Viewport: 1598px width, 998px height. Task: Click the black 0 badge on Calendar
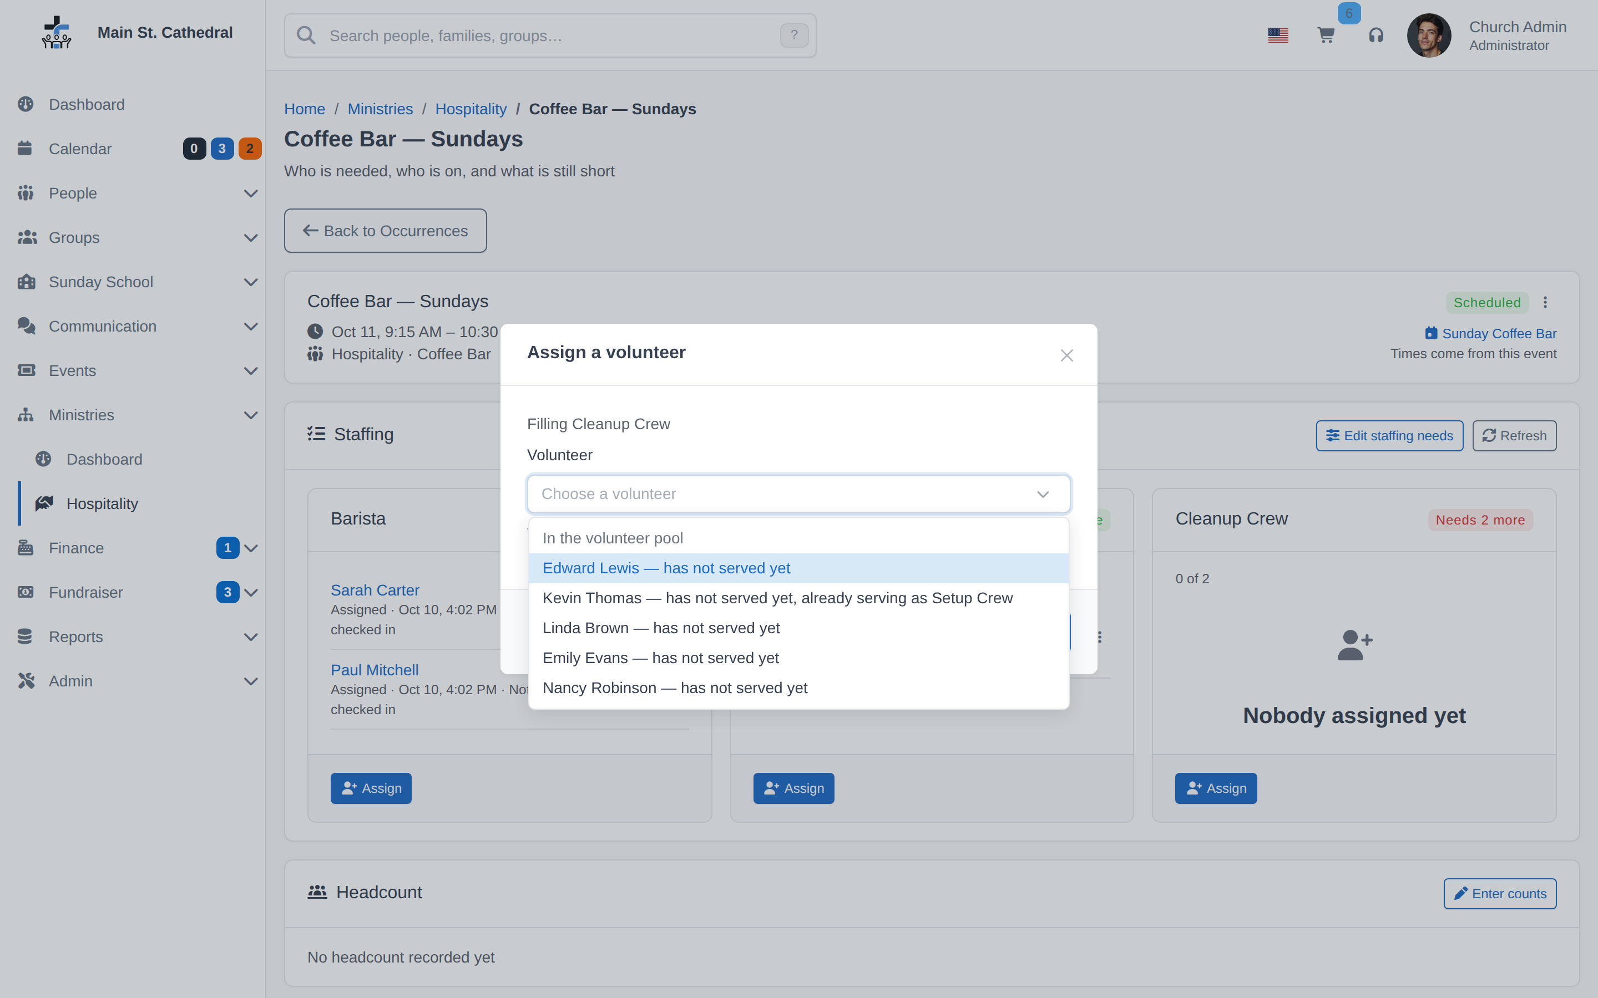pyautogui.click(x=194, y=149)
